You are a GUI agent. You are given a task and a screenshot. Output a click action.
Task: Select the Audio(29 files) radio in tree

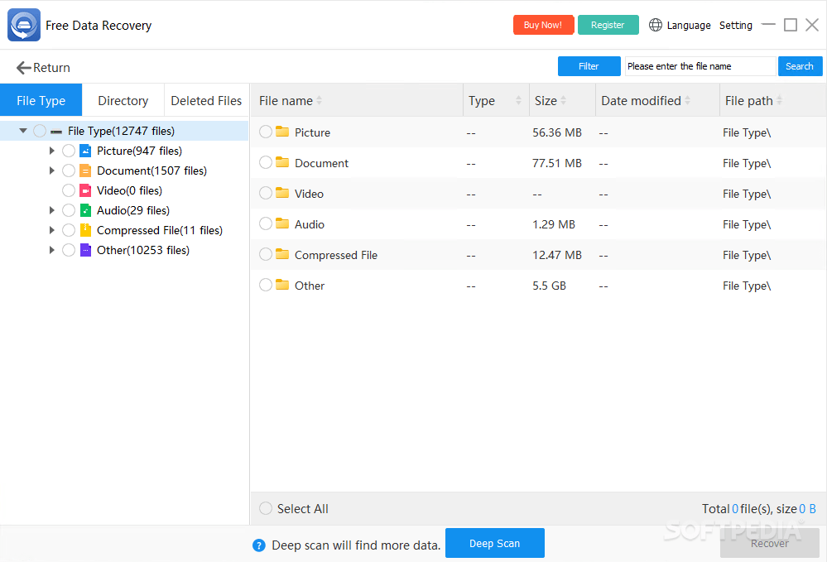(x=69, y=210)
